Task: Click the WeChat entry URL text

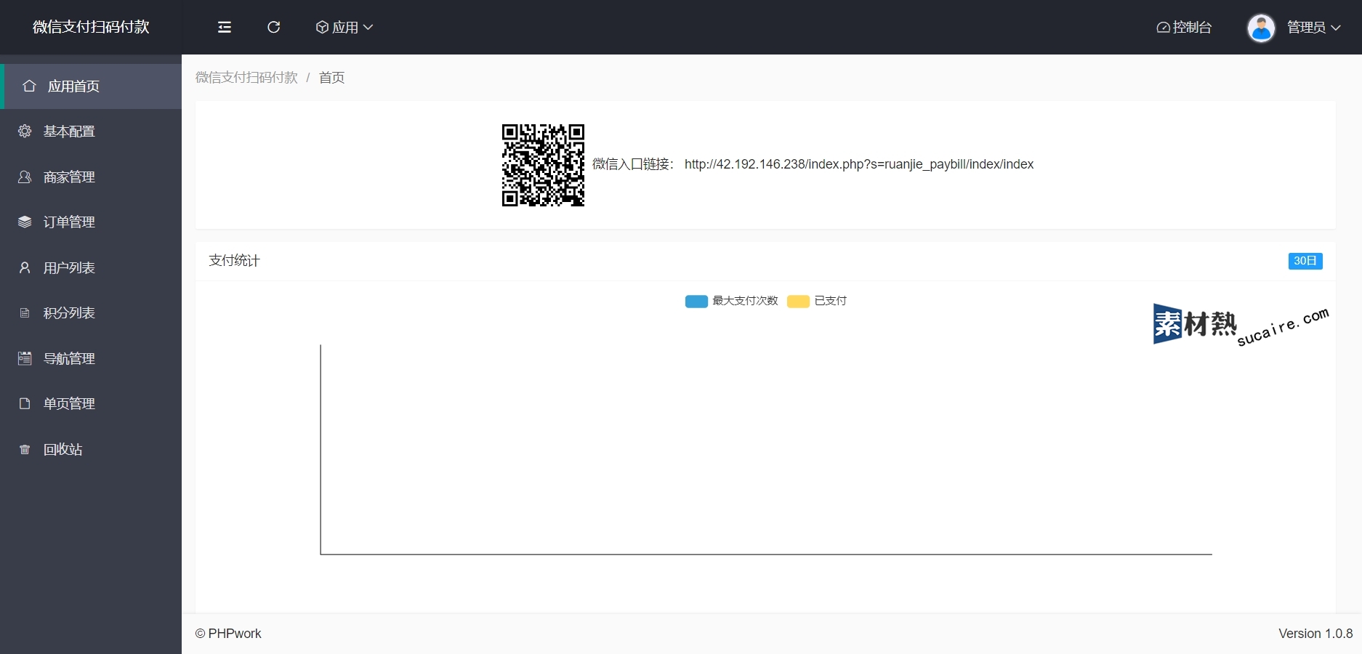Action: (x=859, y=164)
